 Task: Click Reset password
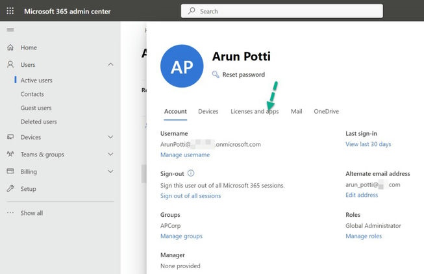click(x=243, y=75)
